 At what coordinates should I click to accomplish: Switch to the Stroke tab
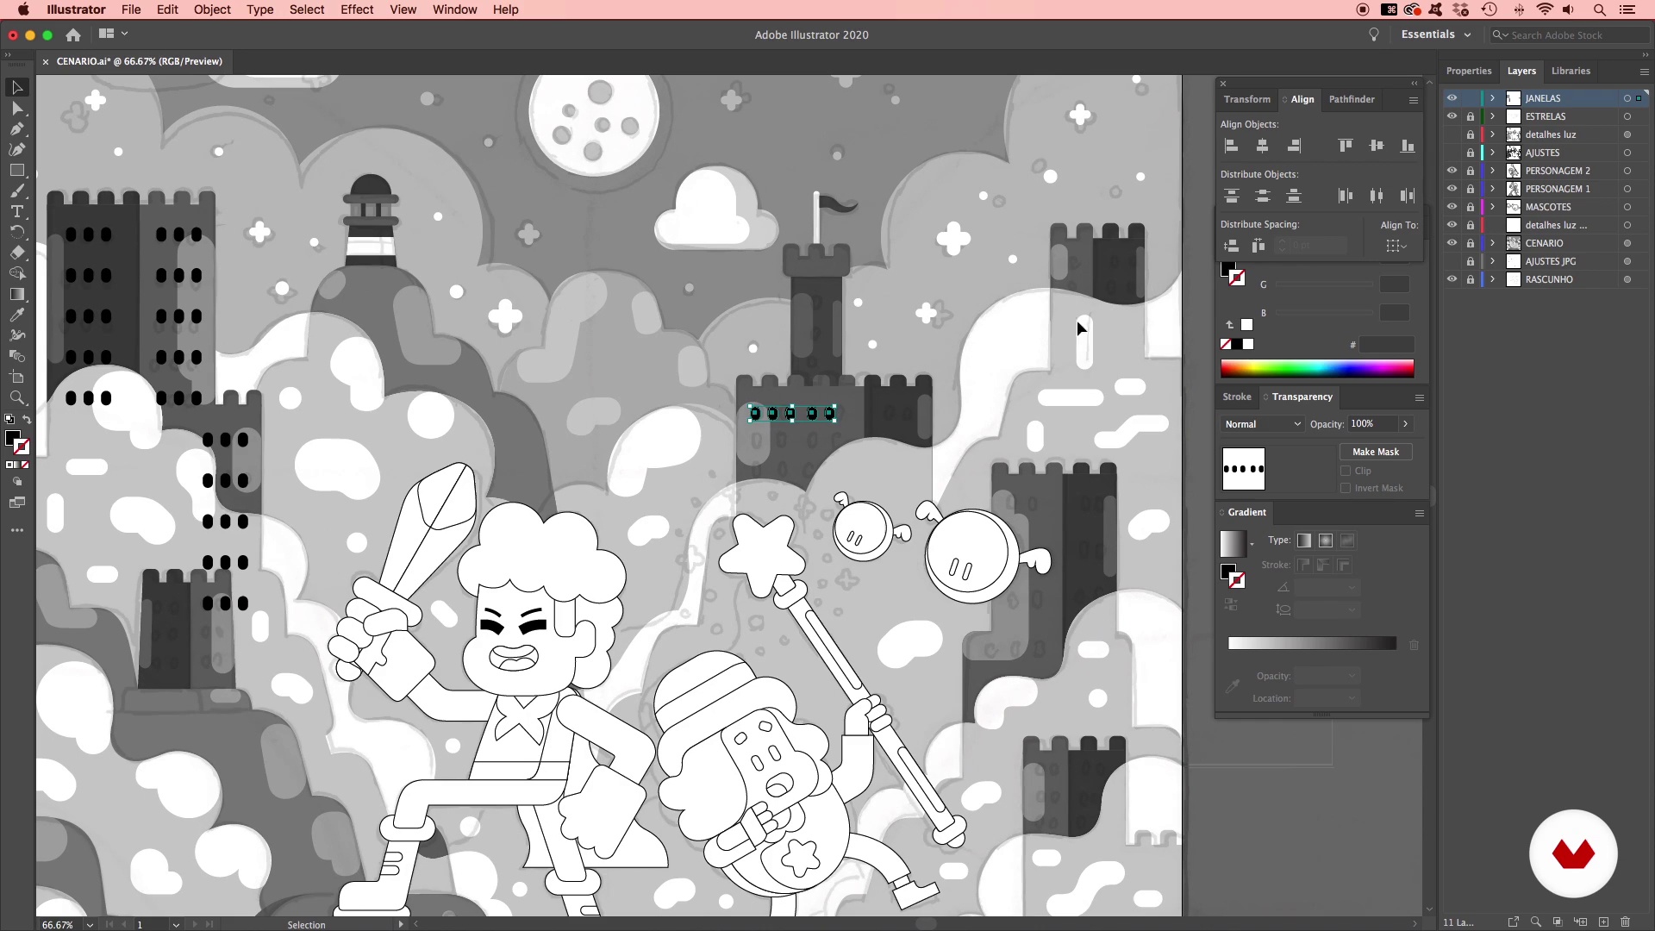click(1237, 397)
